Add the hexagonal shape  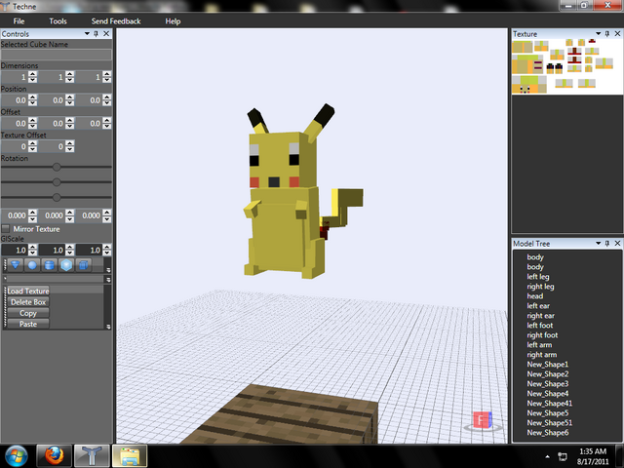pos(66,265)
